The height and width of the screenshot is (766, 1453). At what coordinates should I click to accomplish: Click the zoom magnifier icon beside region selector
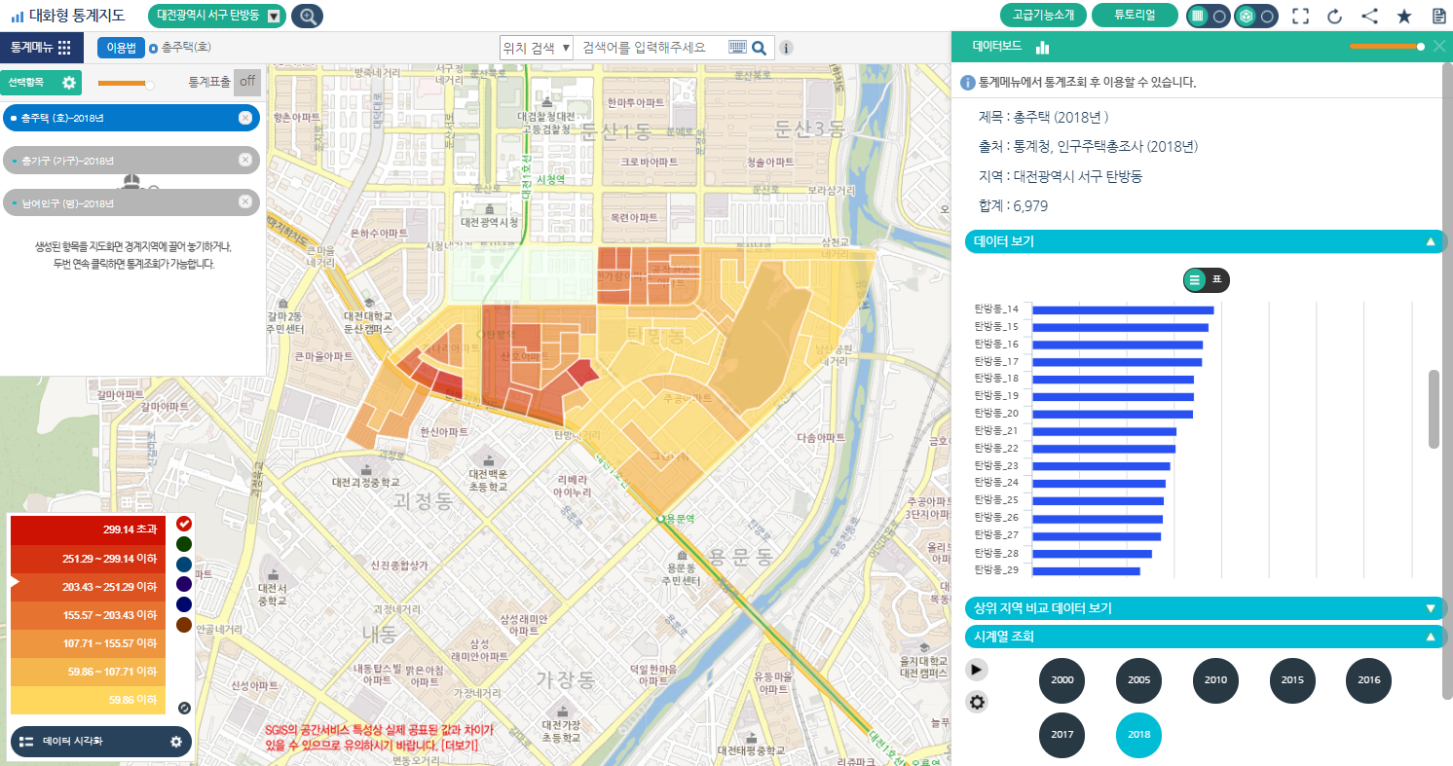308,16
